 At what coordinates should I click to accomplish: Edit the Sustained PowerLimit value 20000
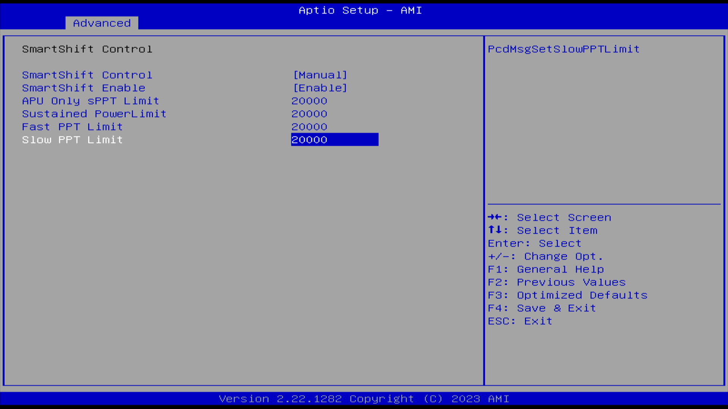[x=309, y=114]
